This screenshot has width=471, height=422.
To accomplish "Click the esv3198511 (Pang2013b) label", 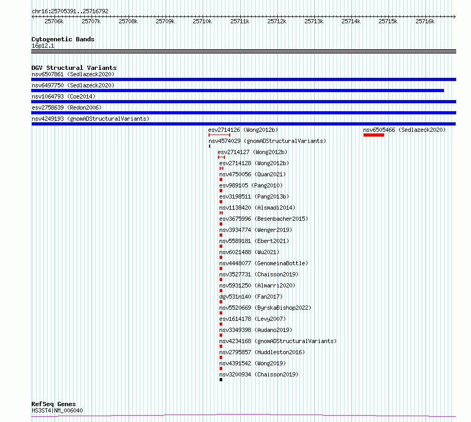I will click(254, 196).
